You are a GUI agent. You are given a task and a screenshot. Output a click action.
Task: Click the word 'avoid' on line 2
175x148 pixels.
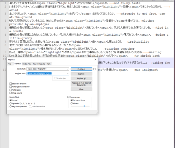click(x=13, y=10)
